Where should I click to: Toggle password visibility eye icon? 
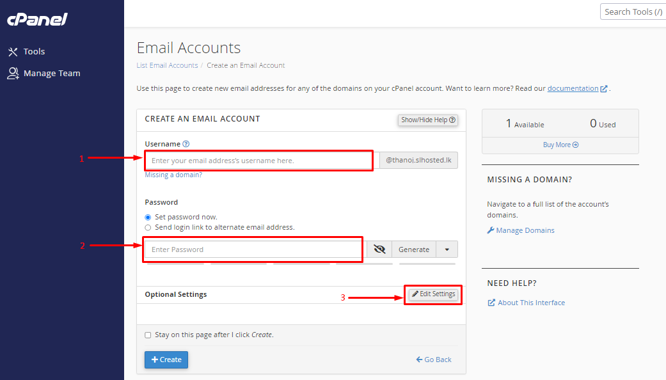[379, 249]
